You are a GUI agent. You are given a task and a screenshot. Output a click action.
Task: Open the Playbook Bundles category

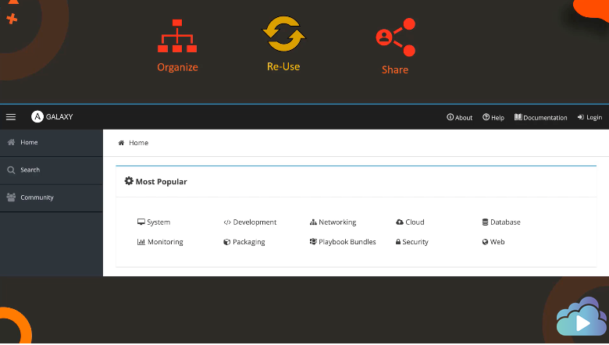(343, 242)
